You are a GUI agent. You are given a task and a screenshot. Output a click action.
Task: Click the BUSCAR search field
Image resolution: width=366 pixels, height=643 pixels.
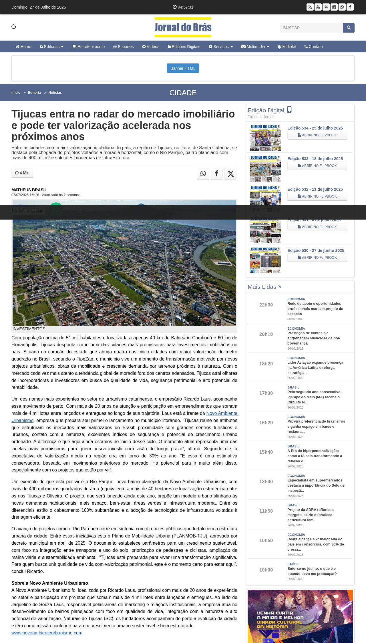click(x=311, y=28)
